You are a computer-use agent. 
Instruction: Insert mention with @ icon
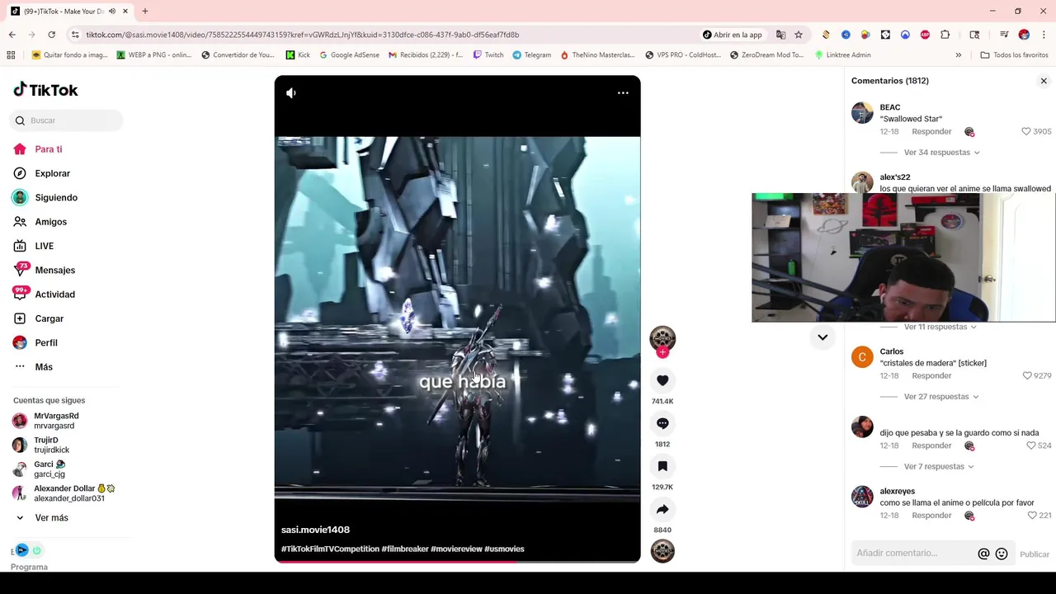(x=983, y=554)
